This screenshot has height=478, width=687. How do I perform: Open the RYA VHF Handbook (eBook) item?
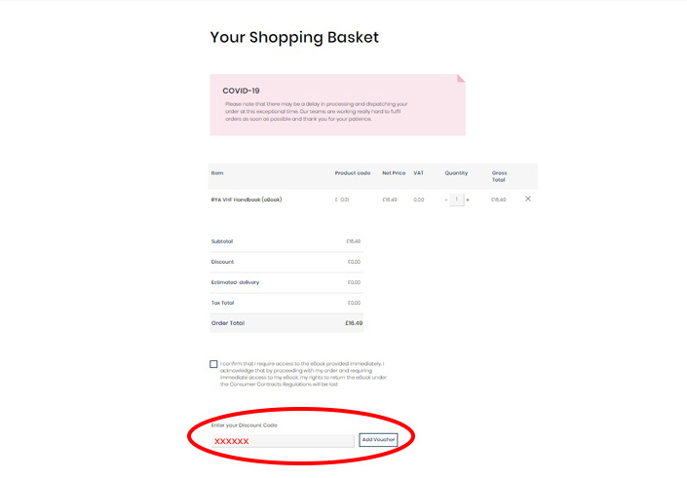coord(247,200)
